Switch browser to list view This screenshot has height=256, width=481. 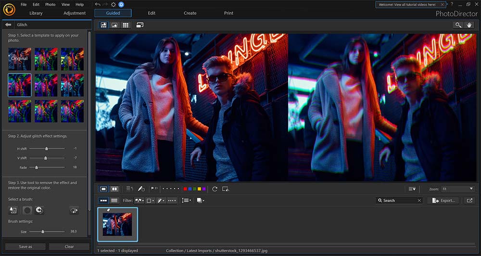(x=114, y=201)
